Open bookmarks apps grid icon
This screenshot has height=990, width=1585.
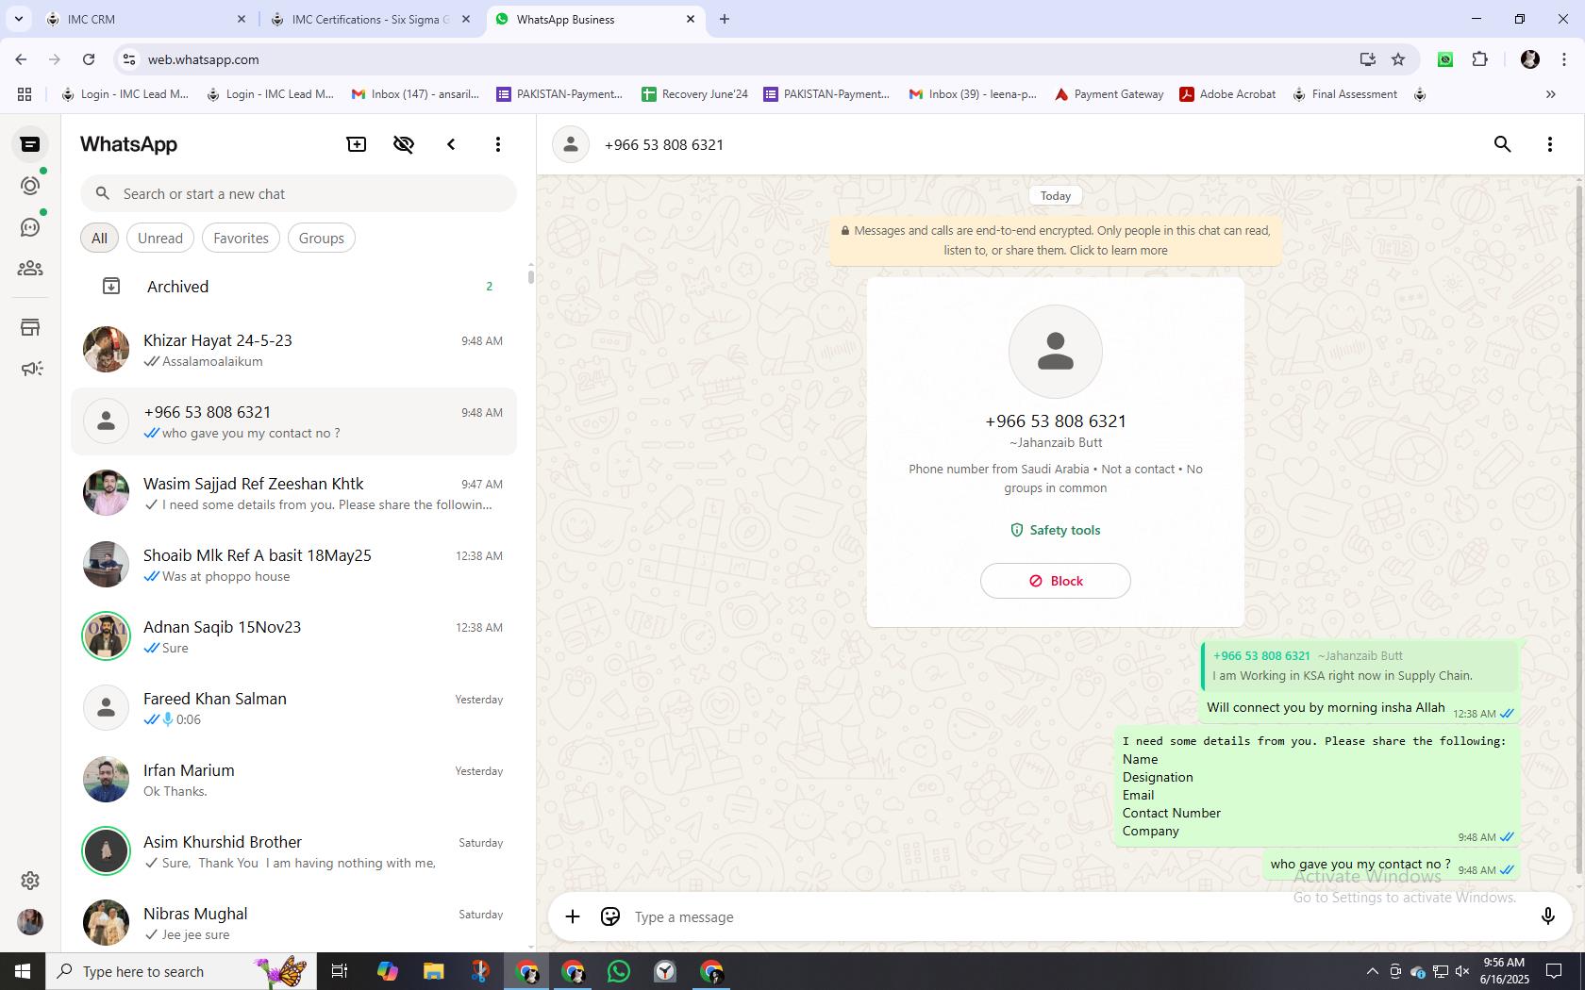(25, 94)
